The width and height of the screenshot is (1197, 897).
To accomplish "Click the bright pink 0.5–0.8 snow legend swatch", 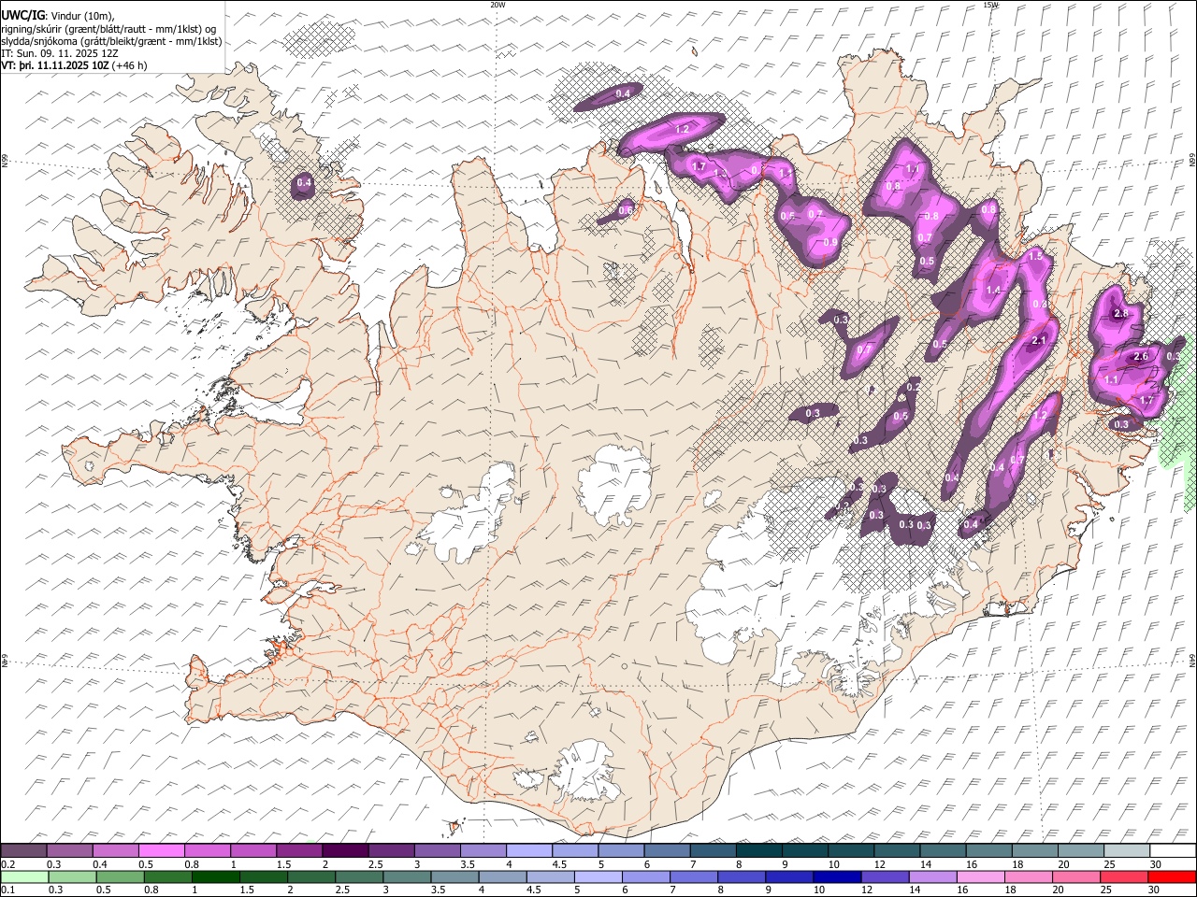I will (x=161, y=850).
